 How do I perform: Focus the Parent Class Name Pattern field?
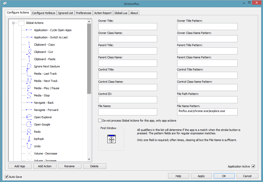207,63
